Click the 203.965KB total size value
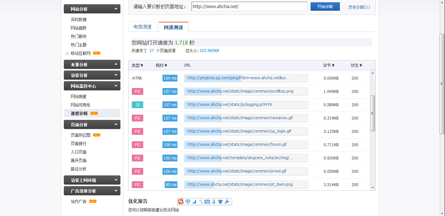Viewport: 445px width, 216px height. click(x=209, y=51)
